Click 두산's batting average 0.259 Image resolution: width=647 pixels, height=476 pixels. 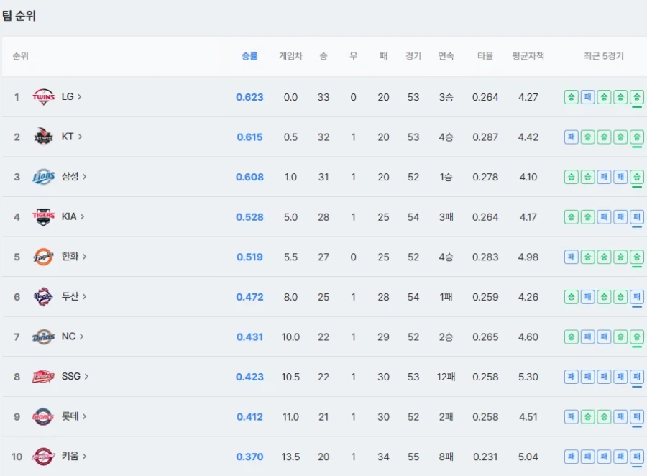[x=485, y=297]
